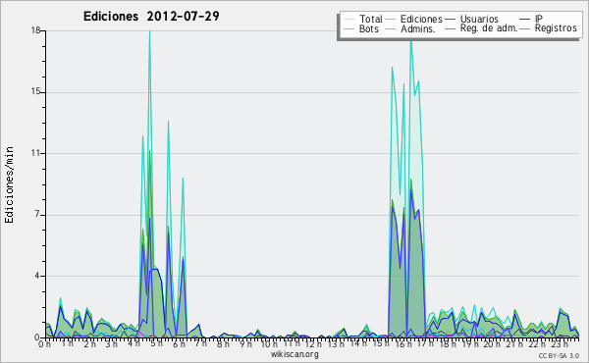Click the y-axis value 11
The width and height of the screenshot is (589, 363).
35,153
